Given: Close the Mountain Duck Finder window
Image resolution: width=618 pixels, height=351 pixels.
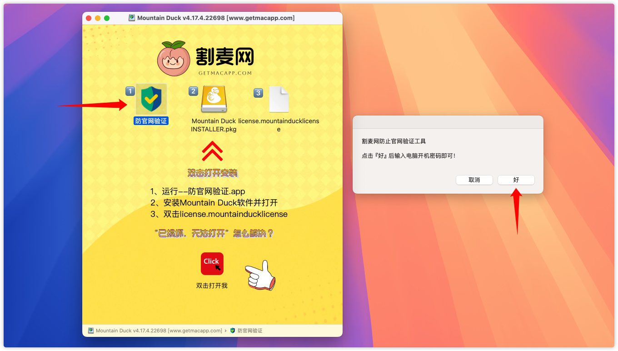Looking at the screenshot, I should click(89, 18).
